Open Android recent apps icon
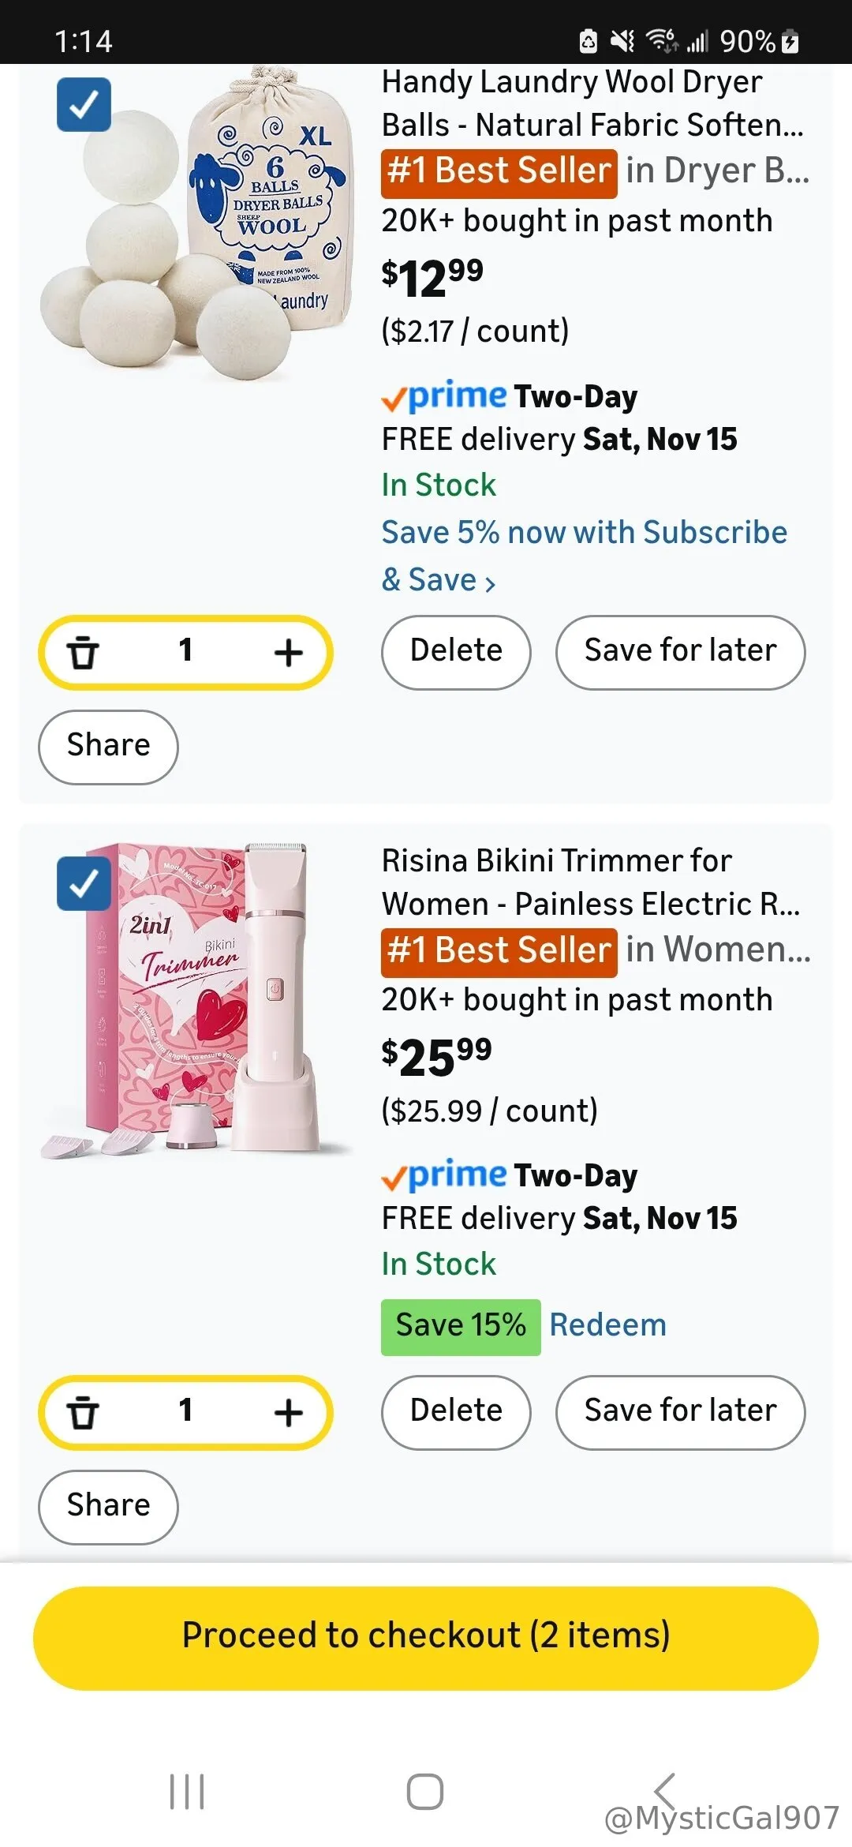Image resolution: width=852 pixels, height=1847 pixels. tap(187, 1791)
